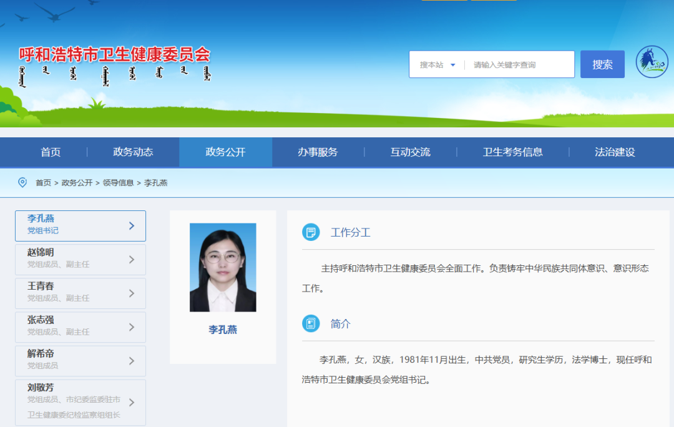Click 领导信息 in the breadcrumb
This screenshot has width=674, height=427.
coord(118,183)
